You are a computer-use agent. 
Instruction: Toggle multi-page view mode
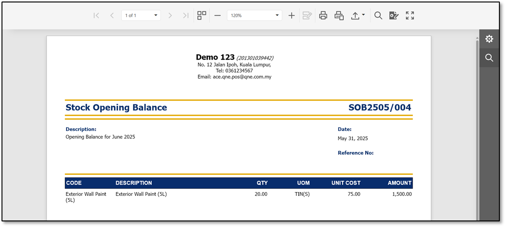click(x=202, y=15)
